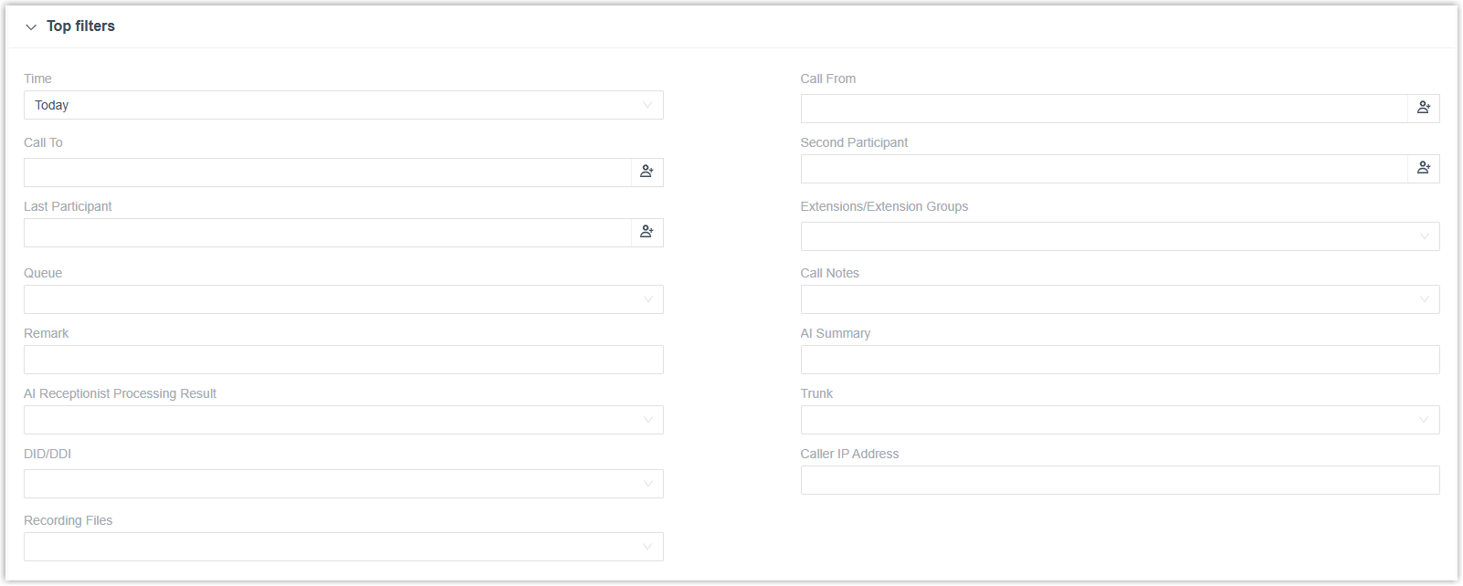Click the AI Summary text field
The width and height of the screenshot is (1463, 586).
pyautogui.click(x=1121, y=360)
